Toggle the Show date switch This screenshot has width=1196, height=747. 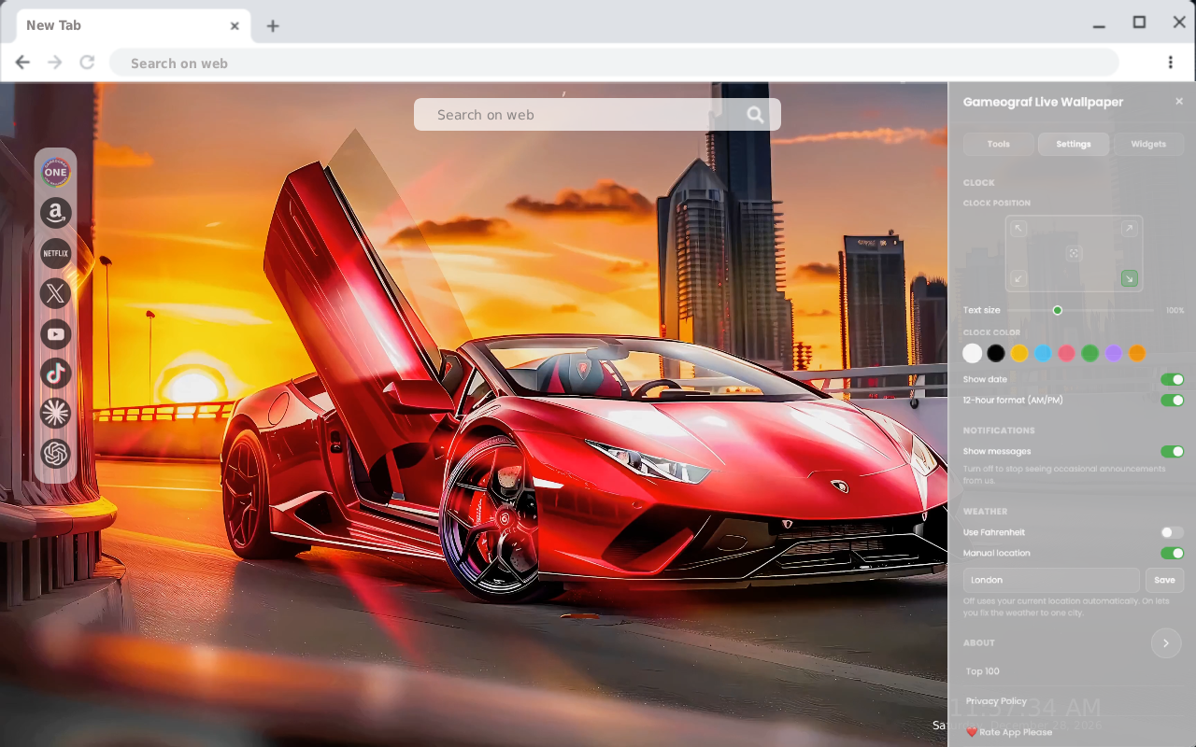(x=1172, y=379)
